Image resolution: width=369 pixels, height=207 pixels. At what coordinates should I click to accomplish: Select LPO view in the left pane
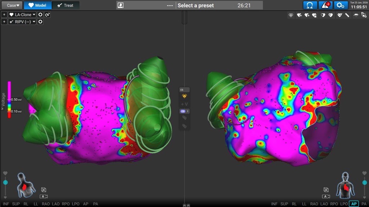click(x=76, y=204)
